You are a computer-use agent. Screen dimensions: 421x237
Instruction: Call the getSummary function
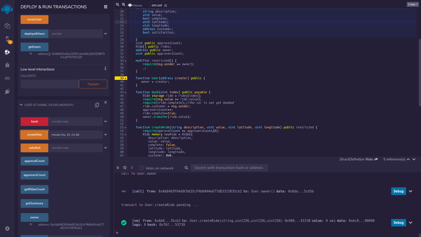click(x=34, y=203)
